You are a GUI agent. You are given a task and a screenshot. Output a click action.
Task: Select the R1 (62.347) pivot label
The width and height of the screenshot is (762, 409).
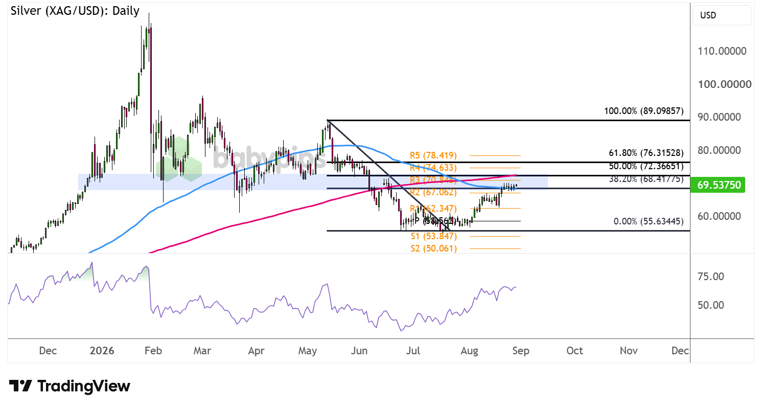tap(433, 209)
